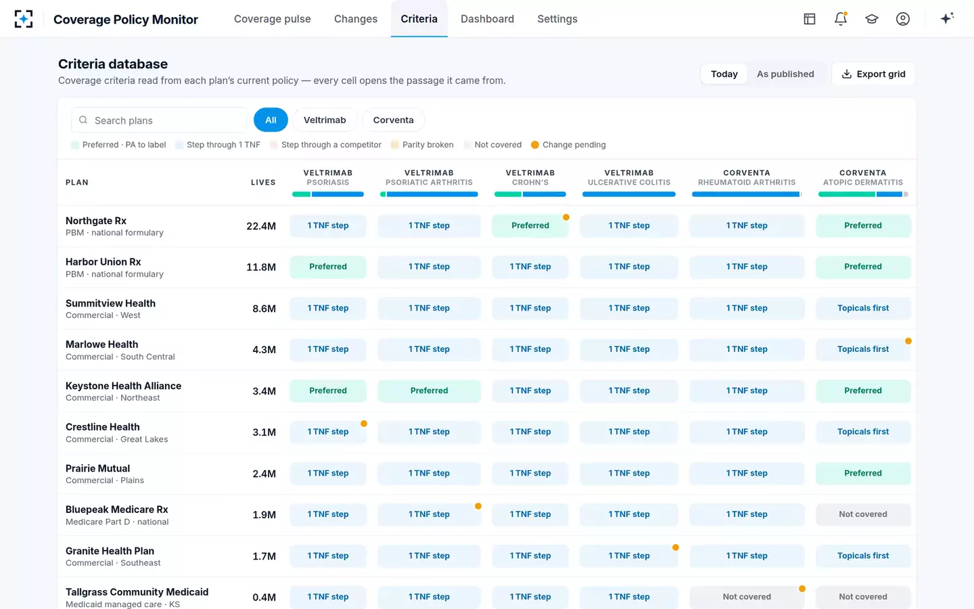Open the layout panel icon in header
974x609 pixels.
(x=810, y=19)
